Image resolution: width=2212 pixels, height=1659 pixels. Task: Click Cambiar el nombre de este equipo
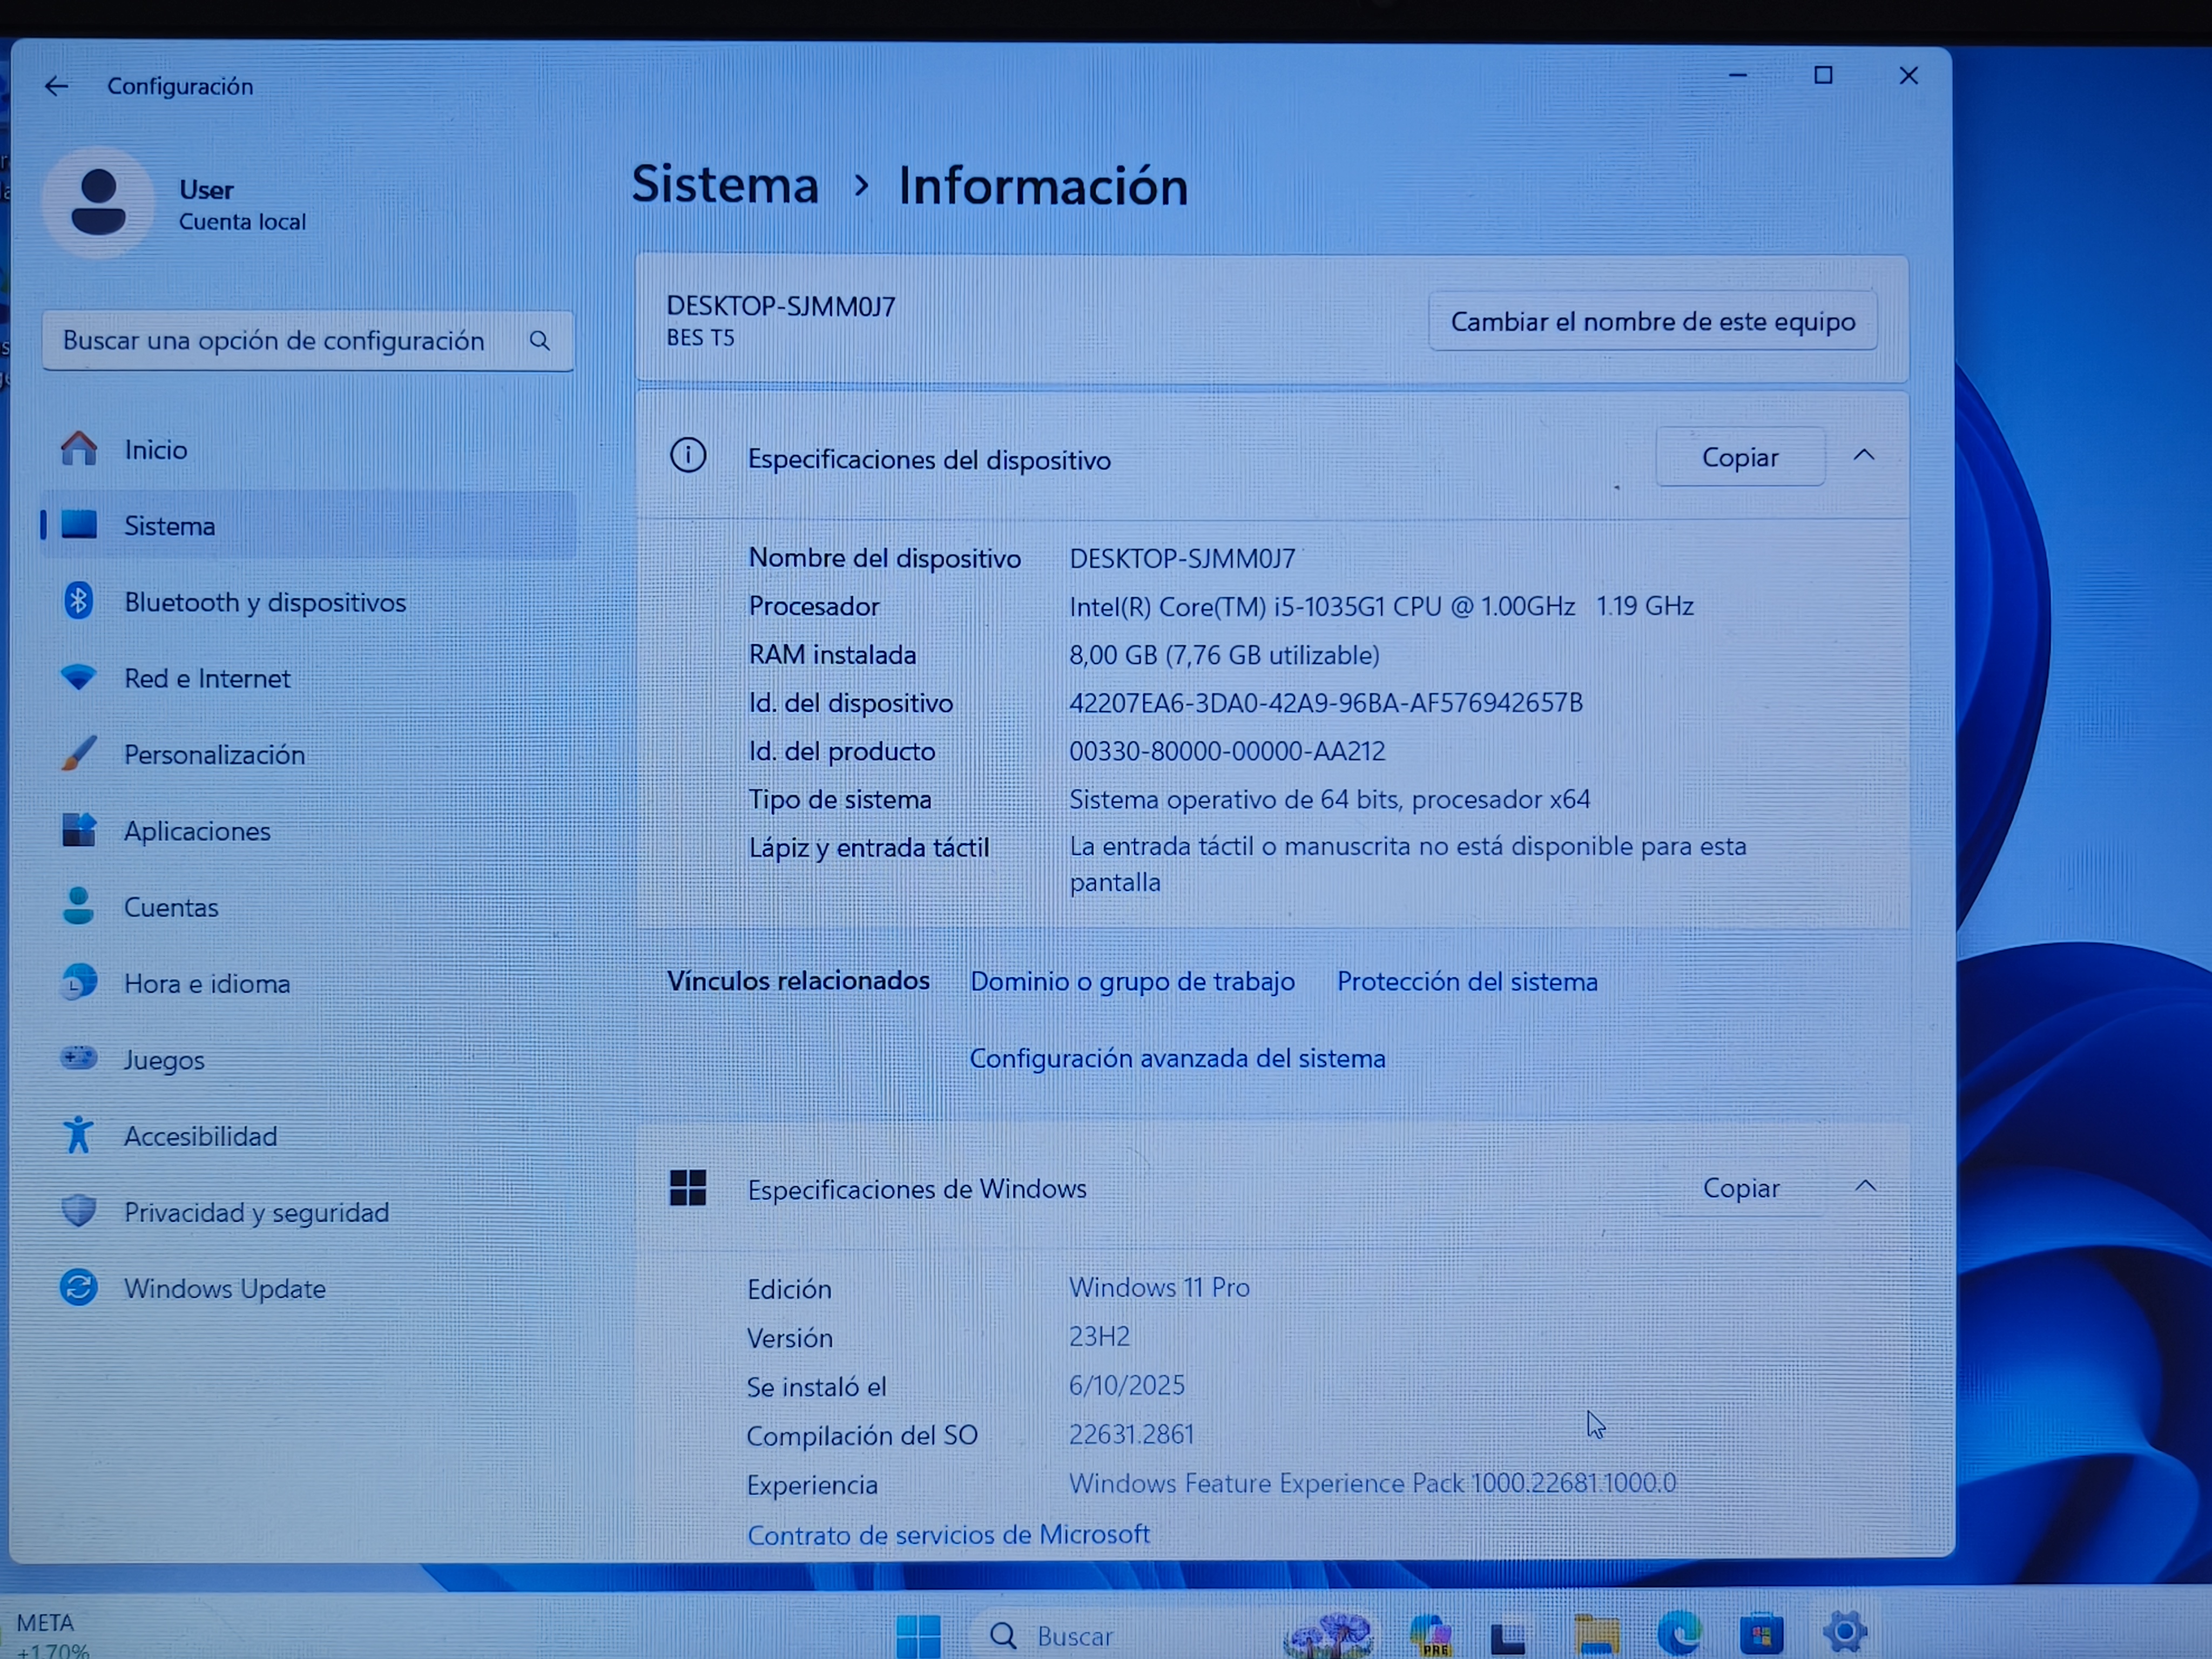pos(1652,321)
